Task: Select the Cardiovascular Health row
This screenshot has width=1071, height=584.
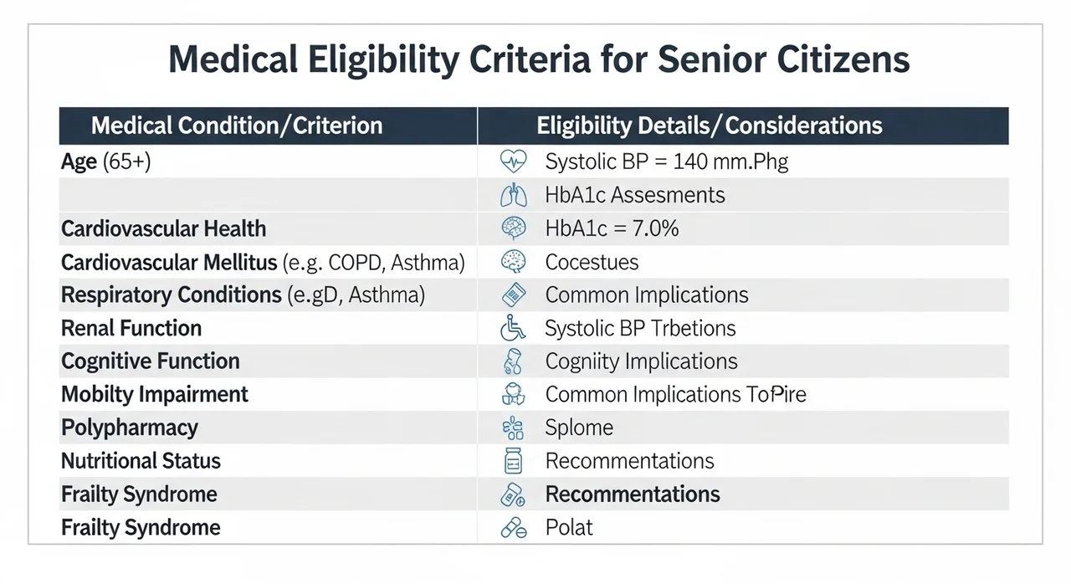Action: pyautogui.click(x=534, y=228)
